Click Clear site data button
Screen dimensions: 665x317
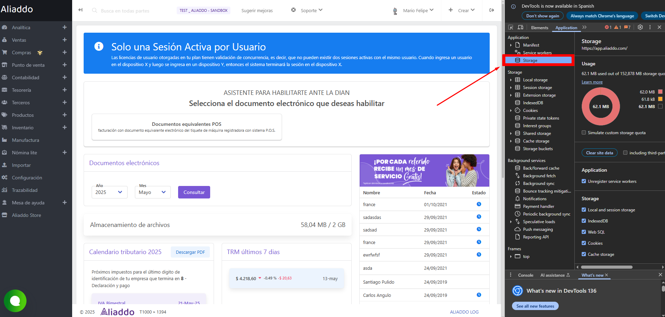599,153
